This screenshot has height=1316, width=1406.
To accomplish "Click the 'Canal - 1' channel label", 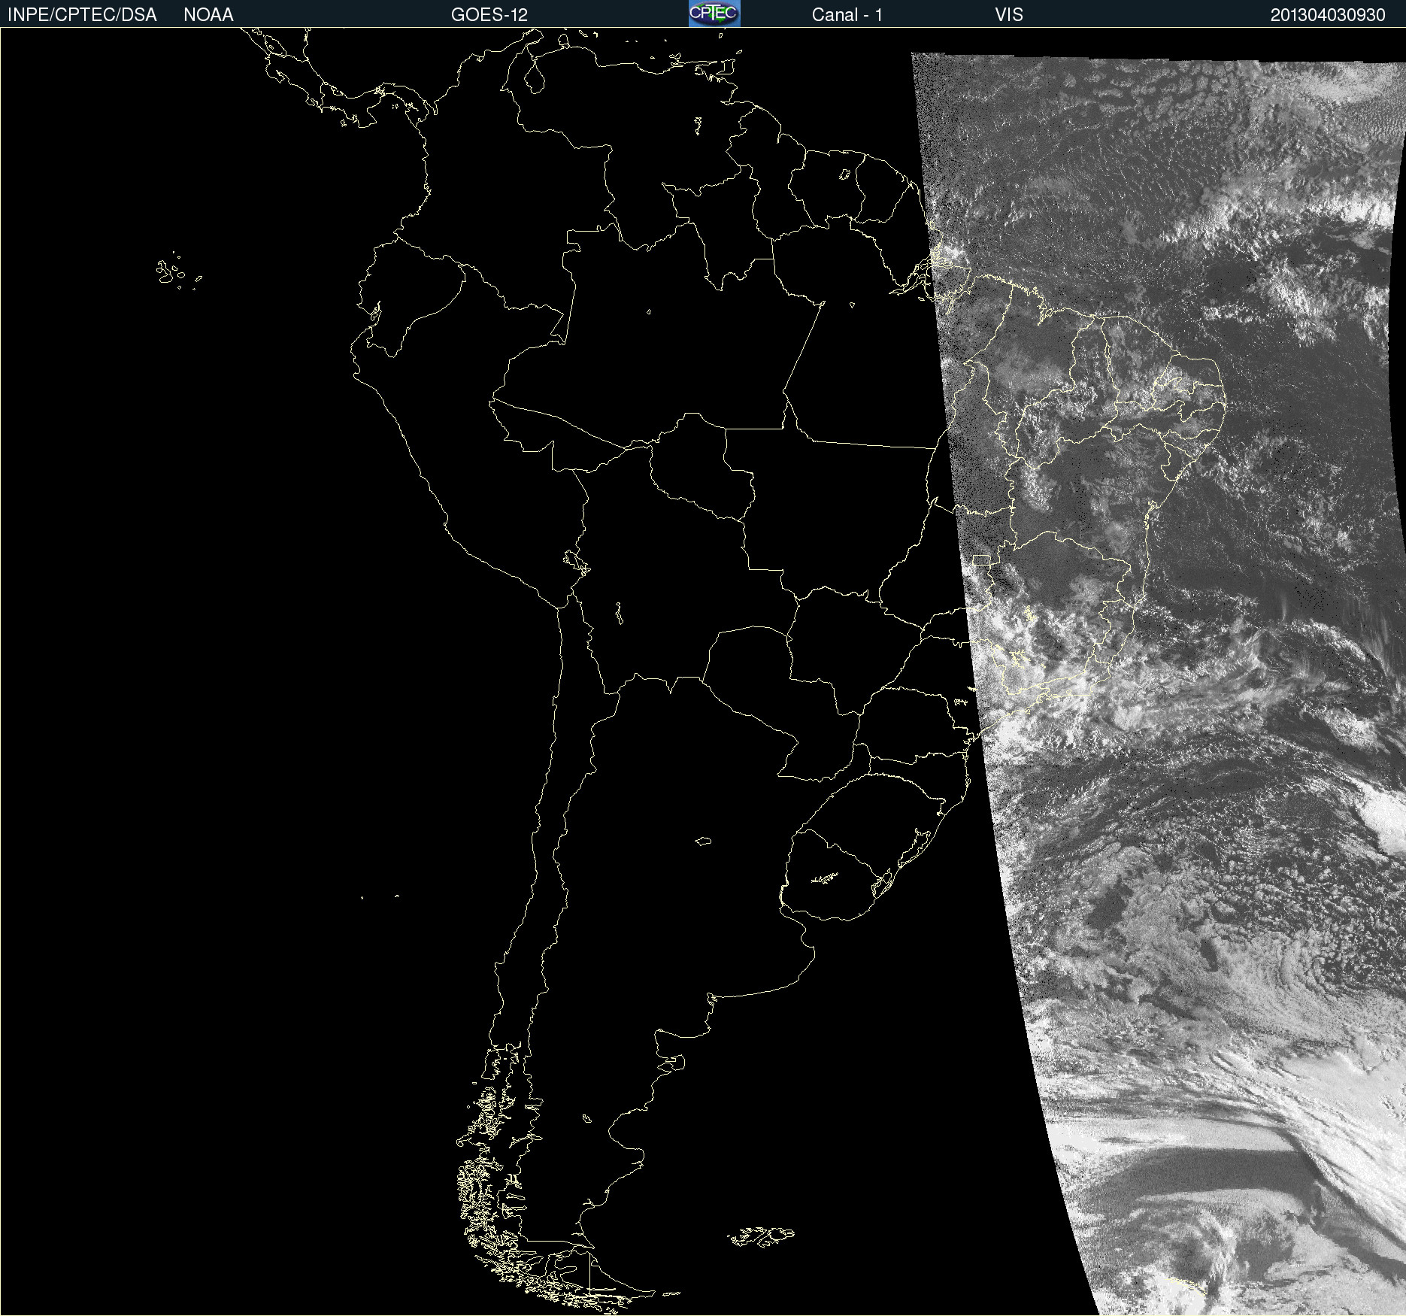I will 847,15.
